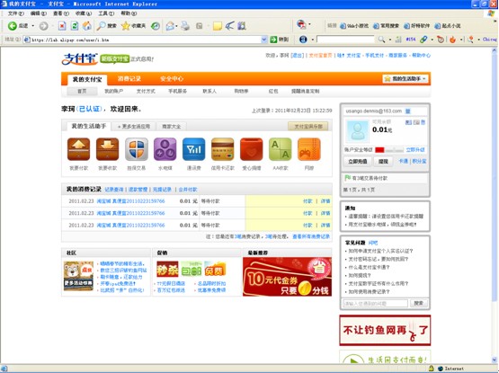The height and width of the screenshot is (373, 499).
Task: Open the 帮助 menu
Action: [129, 13]
